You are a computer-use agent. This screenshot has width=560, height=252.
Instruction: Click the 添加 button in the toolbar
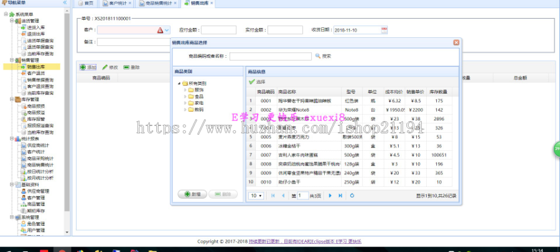coord(88,67)
